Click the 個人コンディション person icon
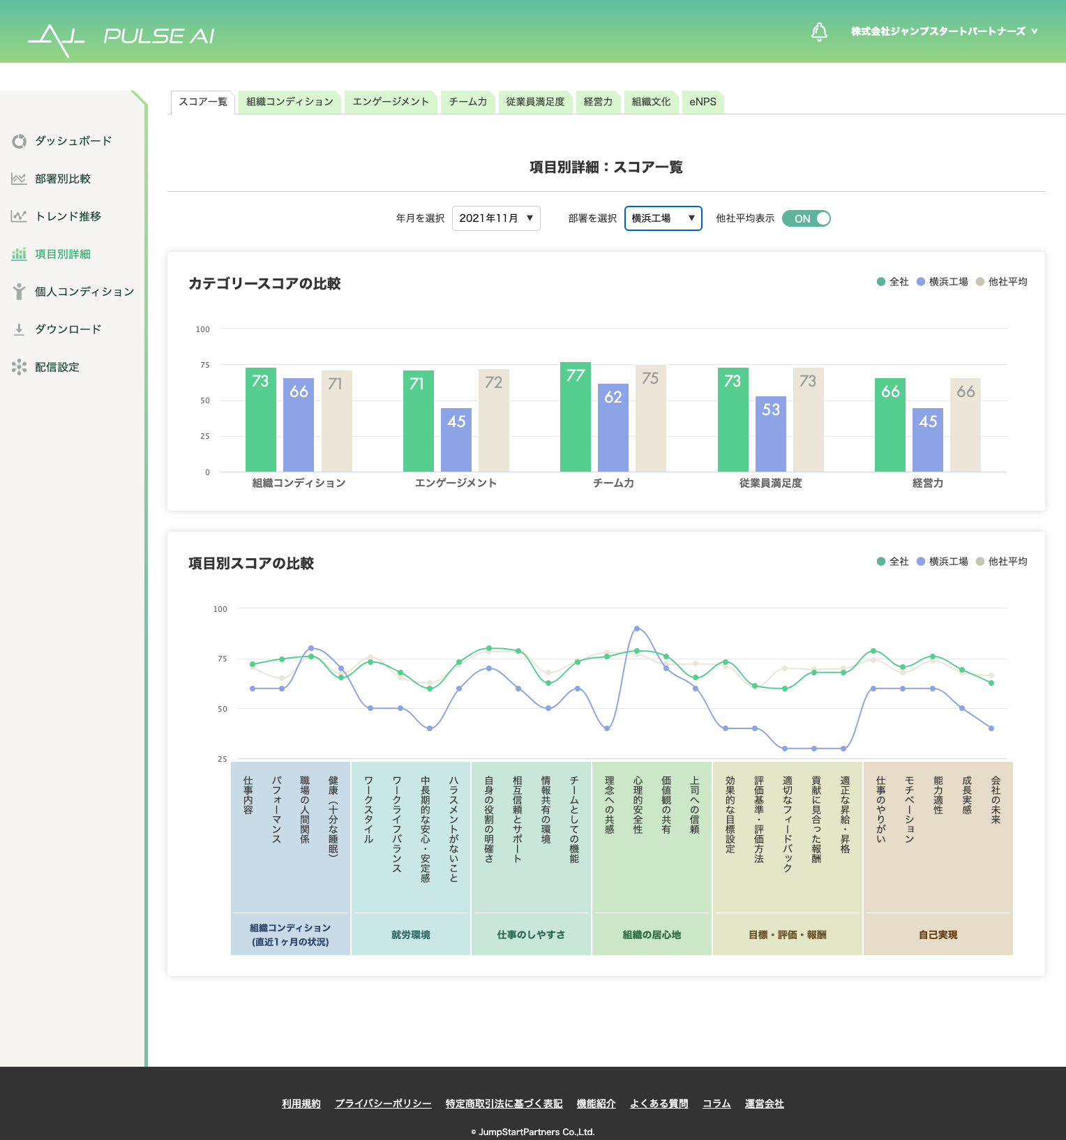Screen dimensions: 1066x1140 [19, 292]
